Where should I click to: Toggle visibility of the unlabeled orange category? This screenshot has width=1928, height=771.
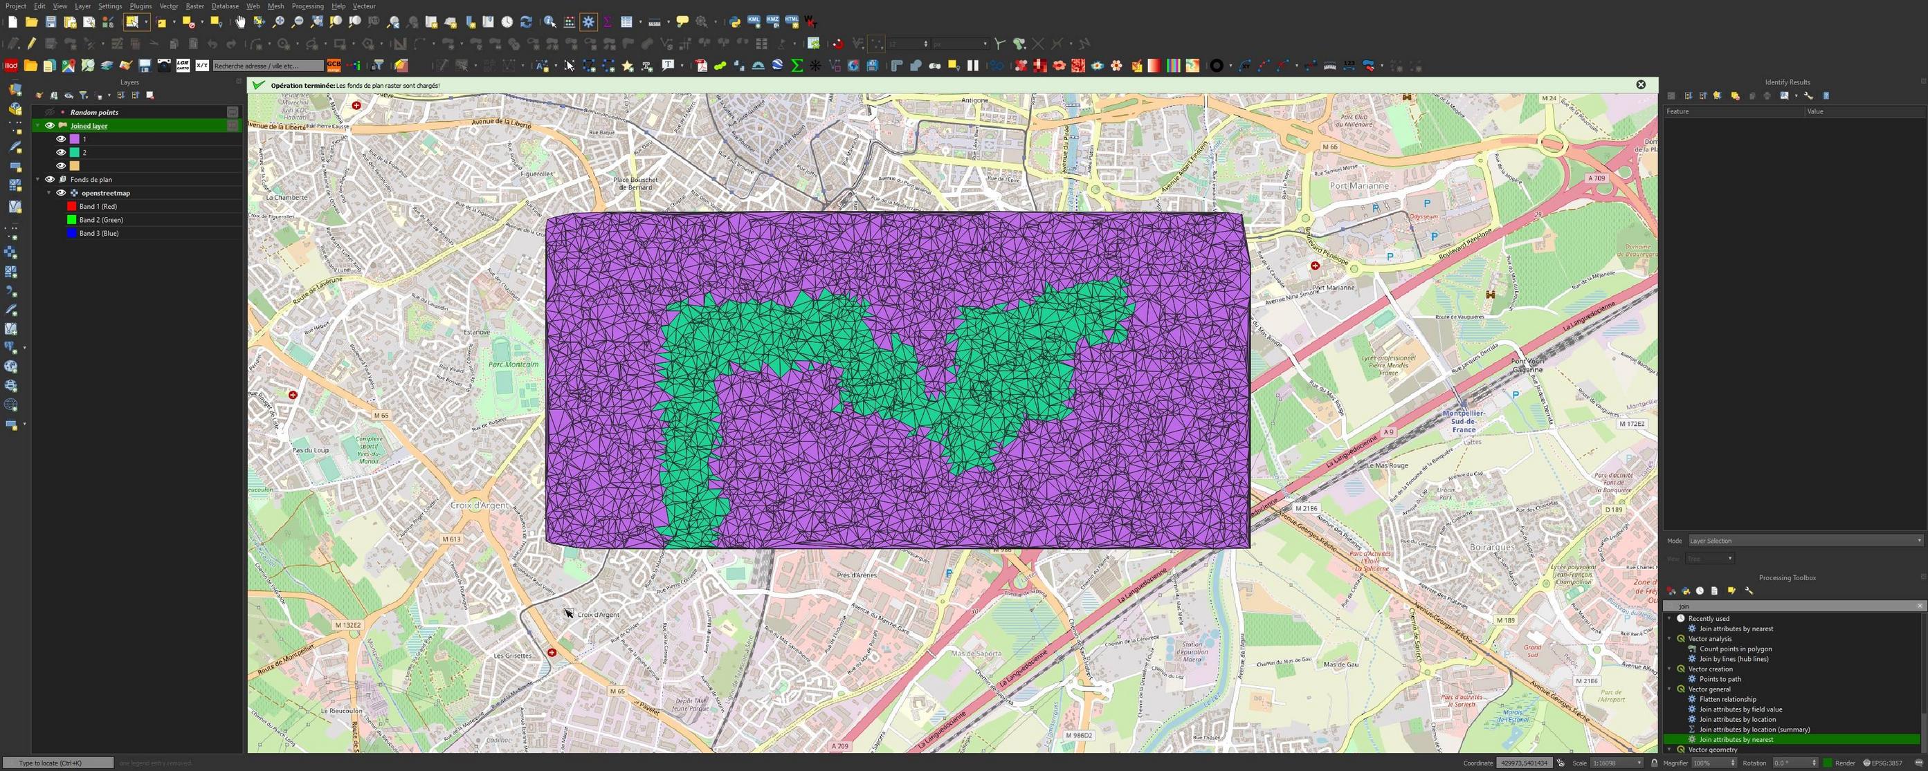point(62,166)
